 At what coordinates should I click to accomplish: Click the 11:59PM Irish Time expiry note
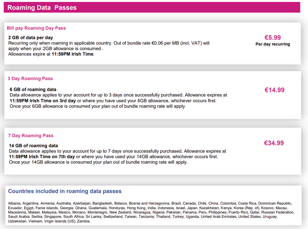[72, 54]
